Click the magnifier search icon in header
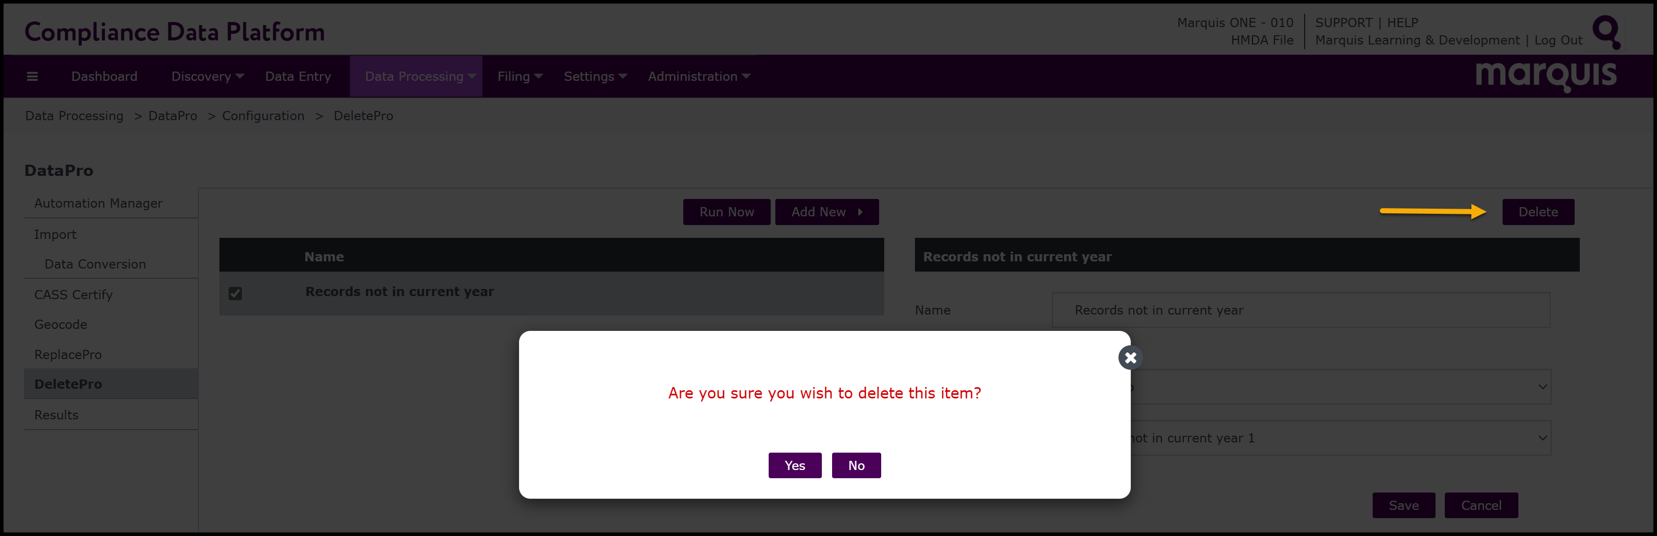The image size is (1657, 536). [x=1606, y=32]
